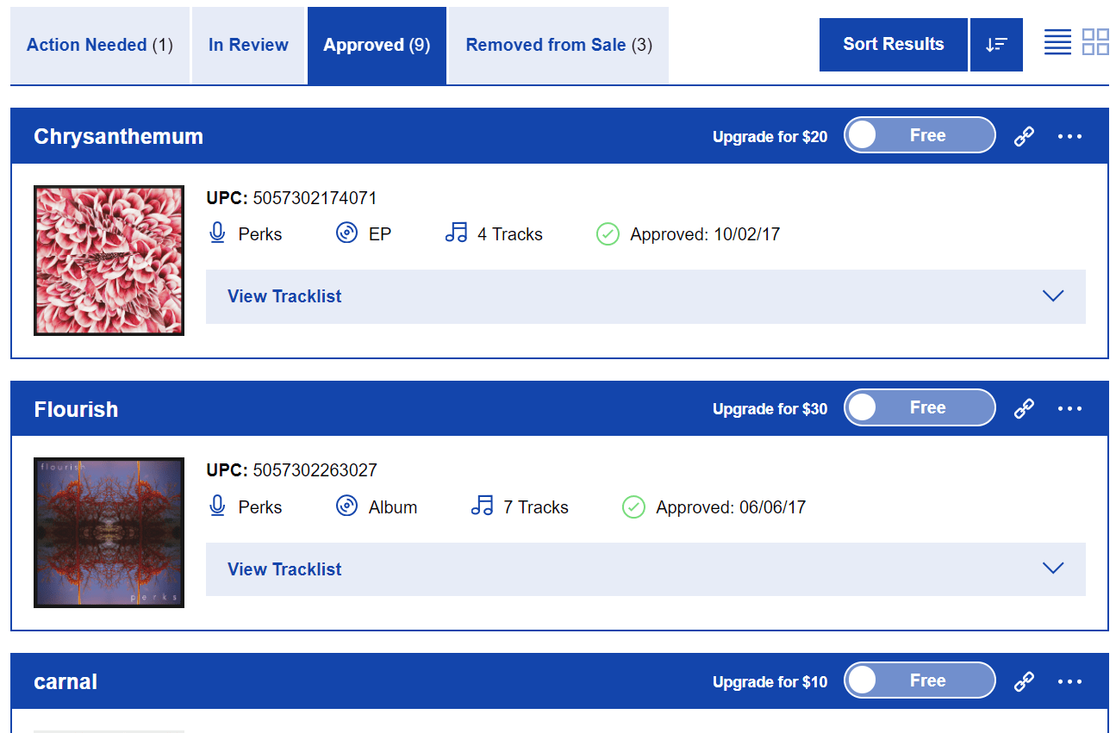Click Upgrade for $30 on Flourish
The image size is (1116, 733).
(x=770, y=409)
